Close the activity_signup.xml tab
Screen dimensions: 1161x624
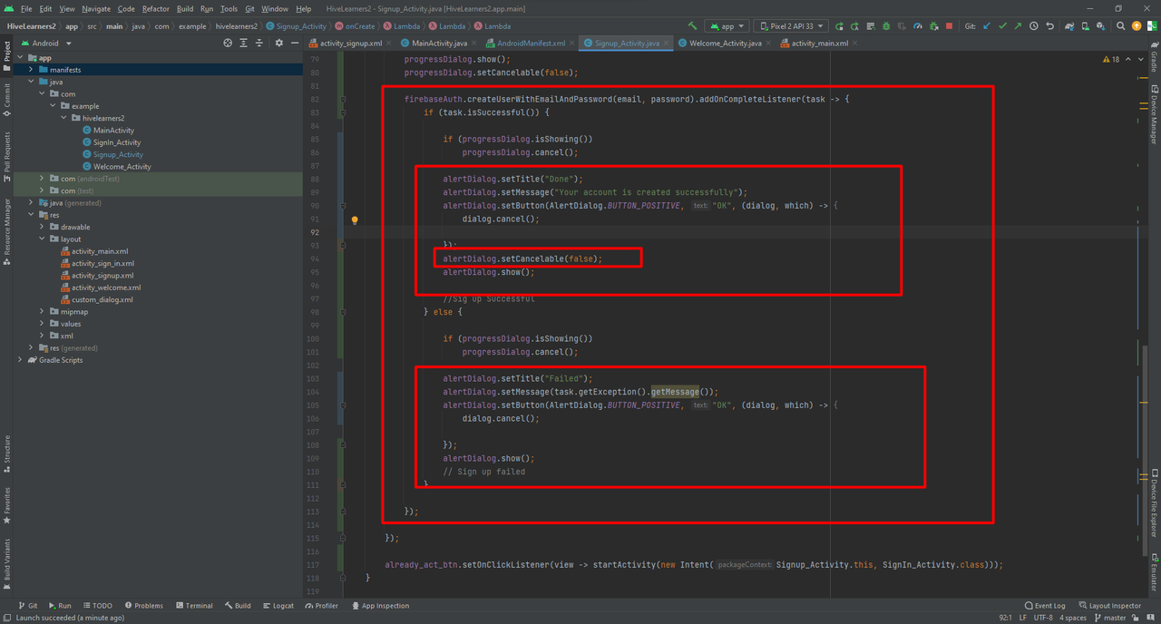389,43
